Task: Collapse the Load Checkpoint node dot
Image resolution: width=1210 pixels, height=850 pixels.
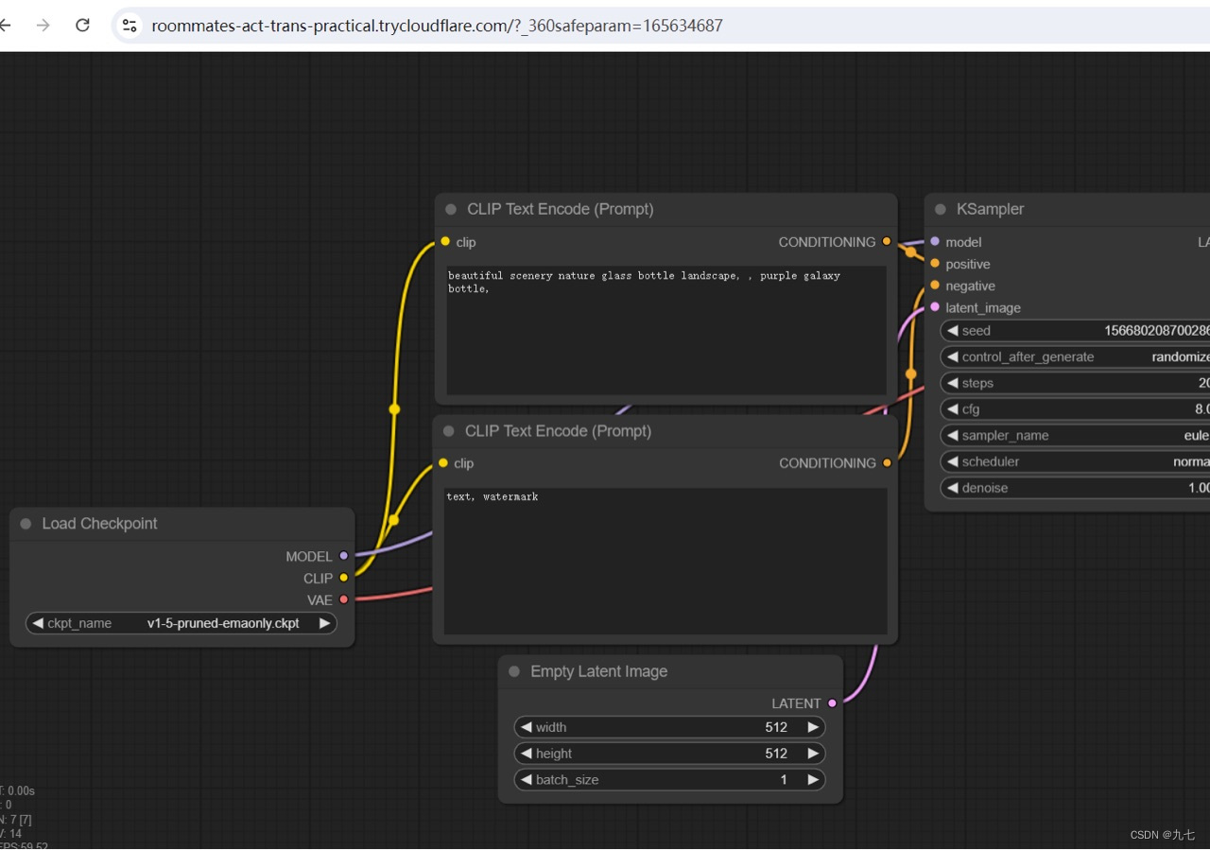Action: pyautogui.click(x=26, y=524)
